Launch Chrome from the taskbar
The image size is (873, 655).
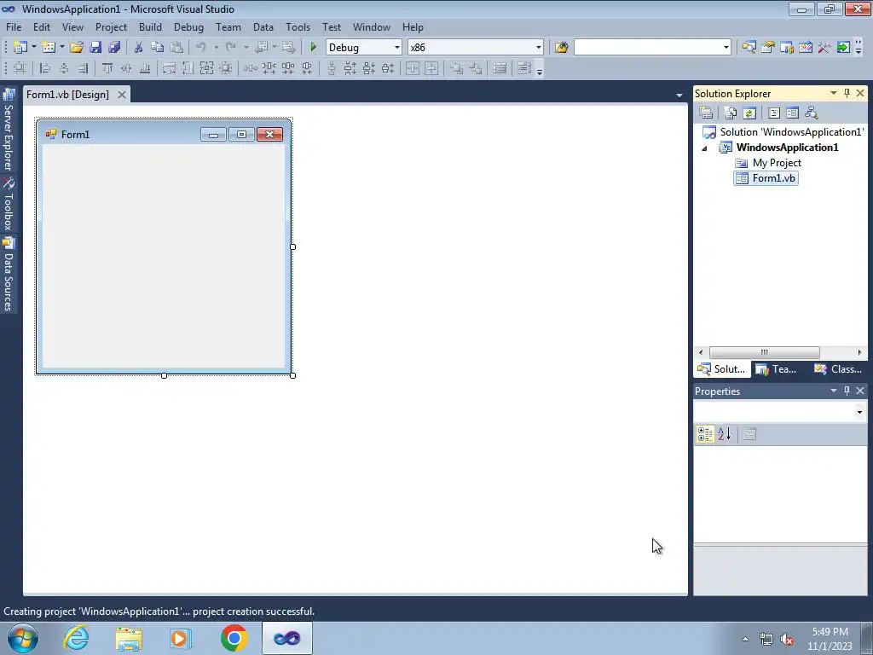pos(234,638)
